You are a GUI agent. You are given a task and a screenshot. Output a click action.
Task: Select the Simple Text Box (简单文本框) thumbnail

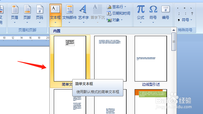[70, 58]
